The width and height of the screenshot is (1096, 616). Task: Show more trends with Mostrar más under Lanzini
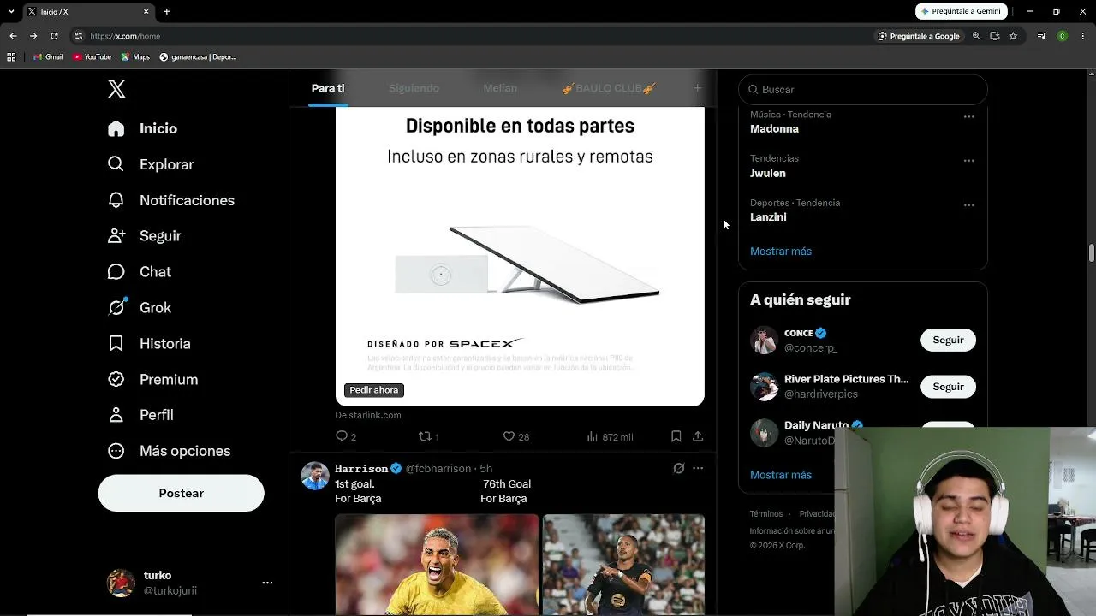[781, 251]
